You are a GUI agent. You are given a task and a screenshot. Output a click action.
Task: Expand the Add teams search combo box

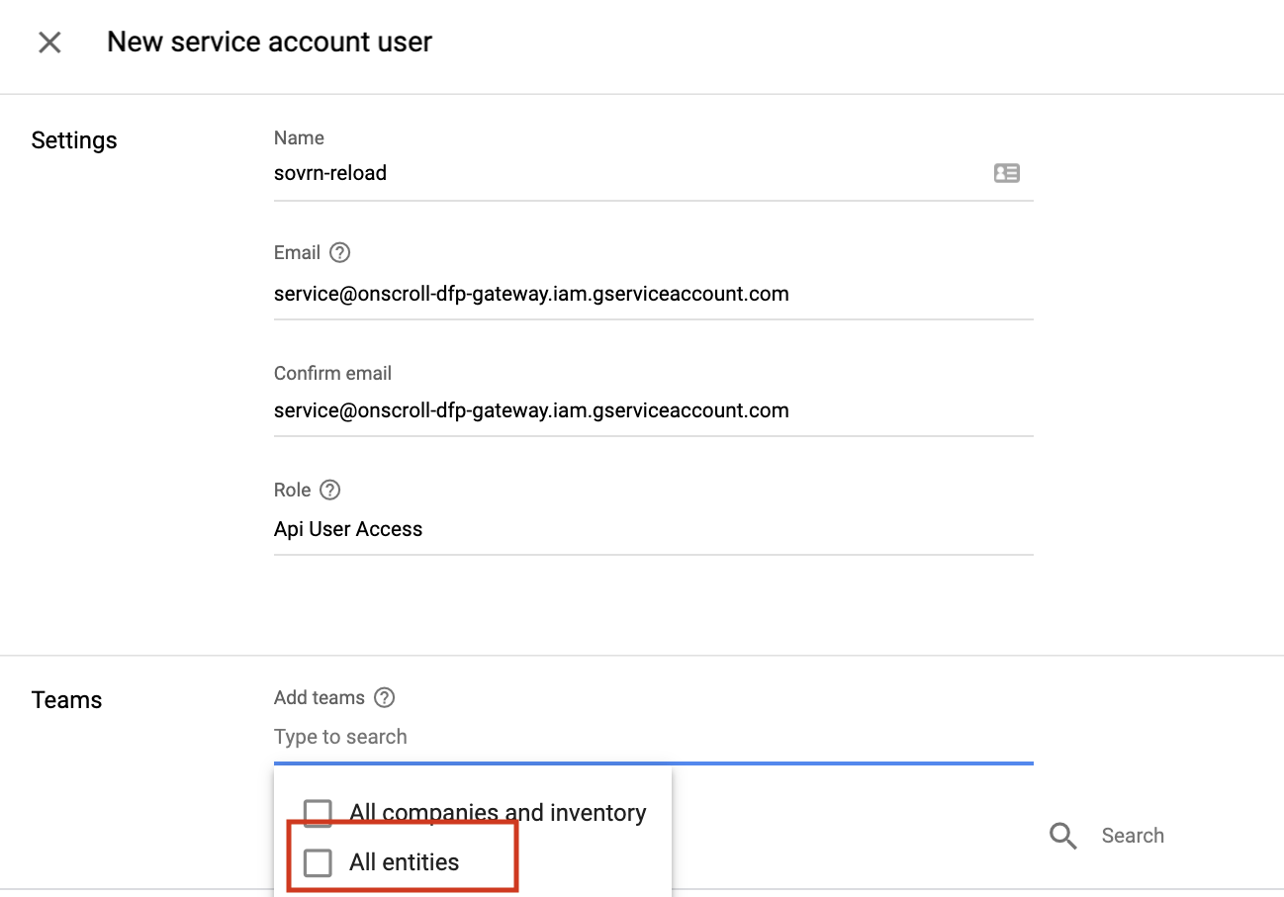(653, 737)
